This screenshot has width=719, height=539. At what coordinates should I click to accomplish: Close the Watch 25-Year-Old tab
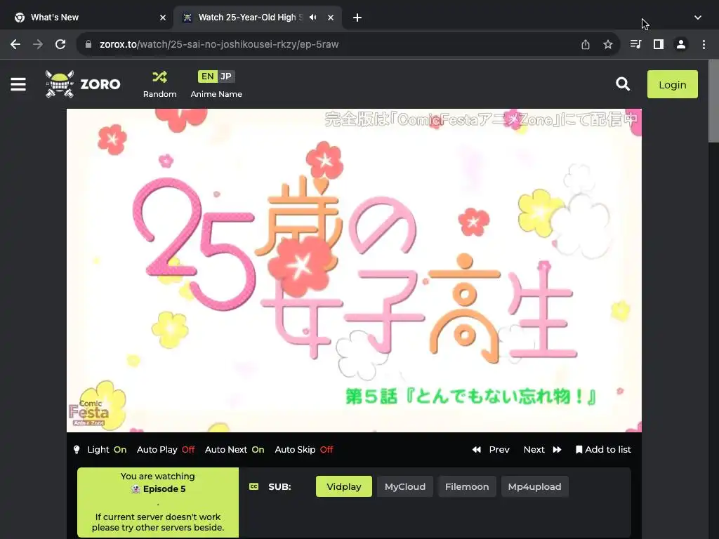(x=331, y=18)
